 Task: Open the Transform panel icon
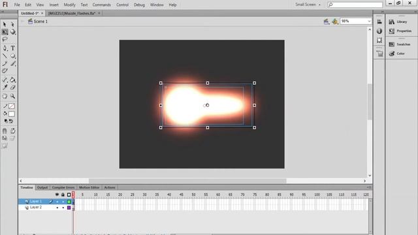[379, 40]
